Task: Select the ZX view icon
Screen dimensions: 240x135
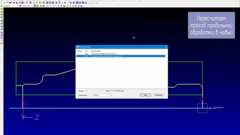Action: 27,3
